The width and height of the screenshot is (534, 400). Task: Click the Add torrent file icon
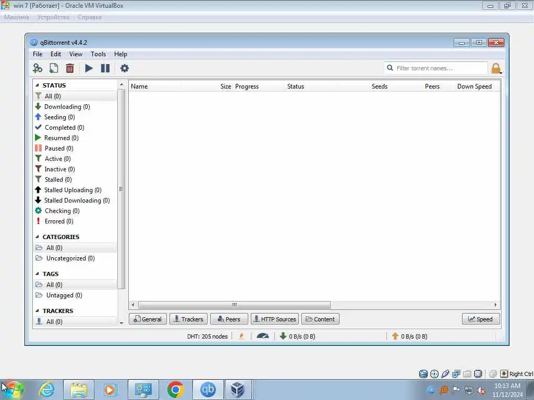click(54, 68)
